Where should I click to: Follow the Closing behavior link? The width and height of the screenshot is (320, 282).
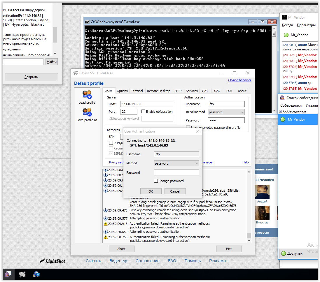239,80
